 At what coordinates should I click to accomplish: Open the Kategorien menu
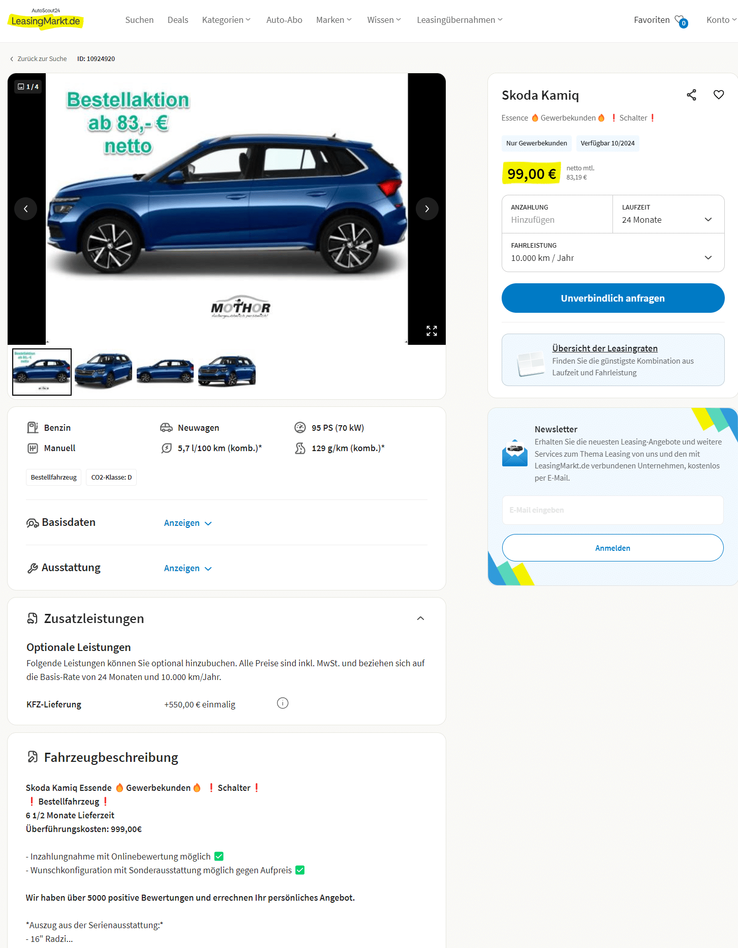pyautogui.click(x=226, y=20)
